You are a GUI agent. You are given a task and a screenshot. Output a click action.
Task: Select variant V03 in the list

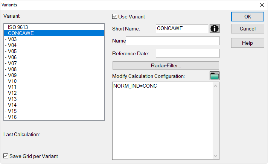pos(54,39)
